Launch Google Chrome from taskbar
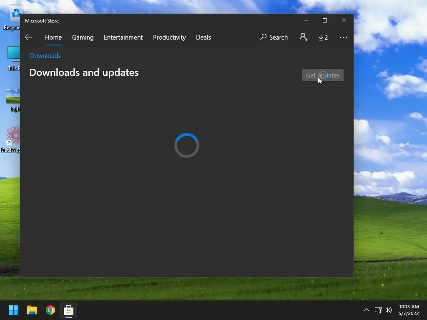Screen dimensions: 427x320 [x=50, y=310]
